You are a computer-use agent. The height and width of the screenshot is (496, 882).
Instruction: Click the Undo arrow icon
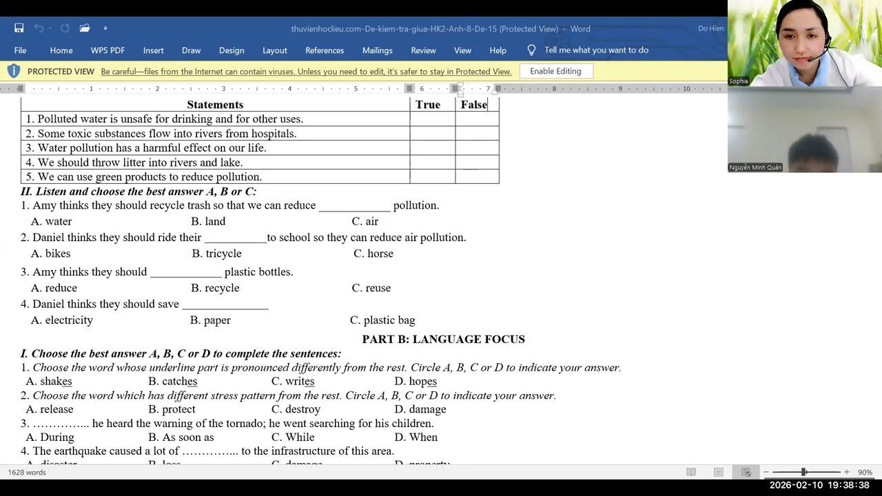39,28
